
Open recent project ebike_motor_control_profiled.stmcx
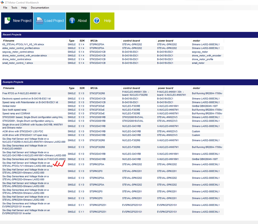pos(21,48)
